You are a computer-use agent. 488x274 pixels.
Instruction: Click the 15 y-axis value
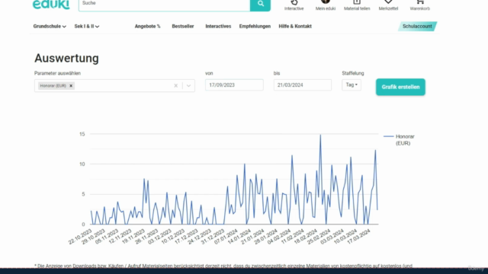coord(82,134)
